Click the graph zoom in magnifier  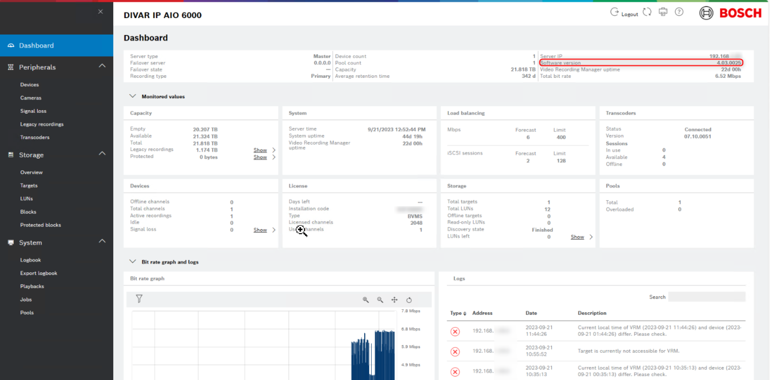click(x=366, y=300)
